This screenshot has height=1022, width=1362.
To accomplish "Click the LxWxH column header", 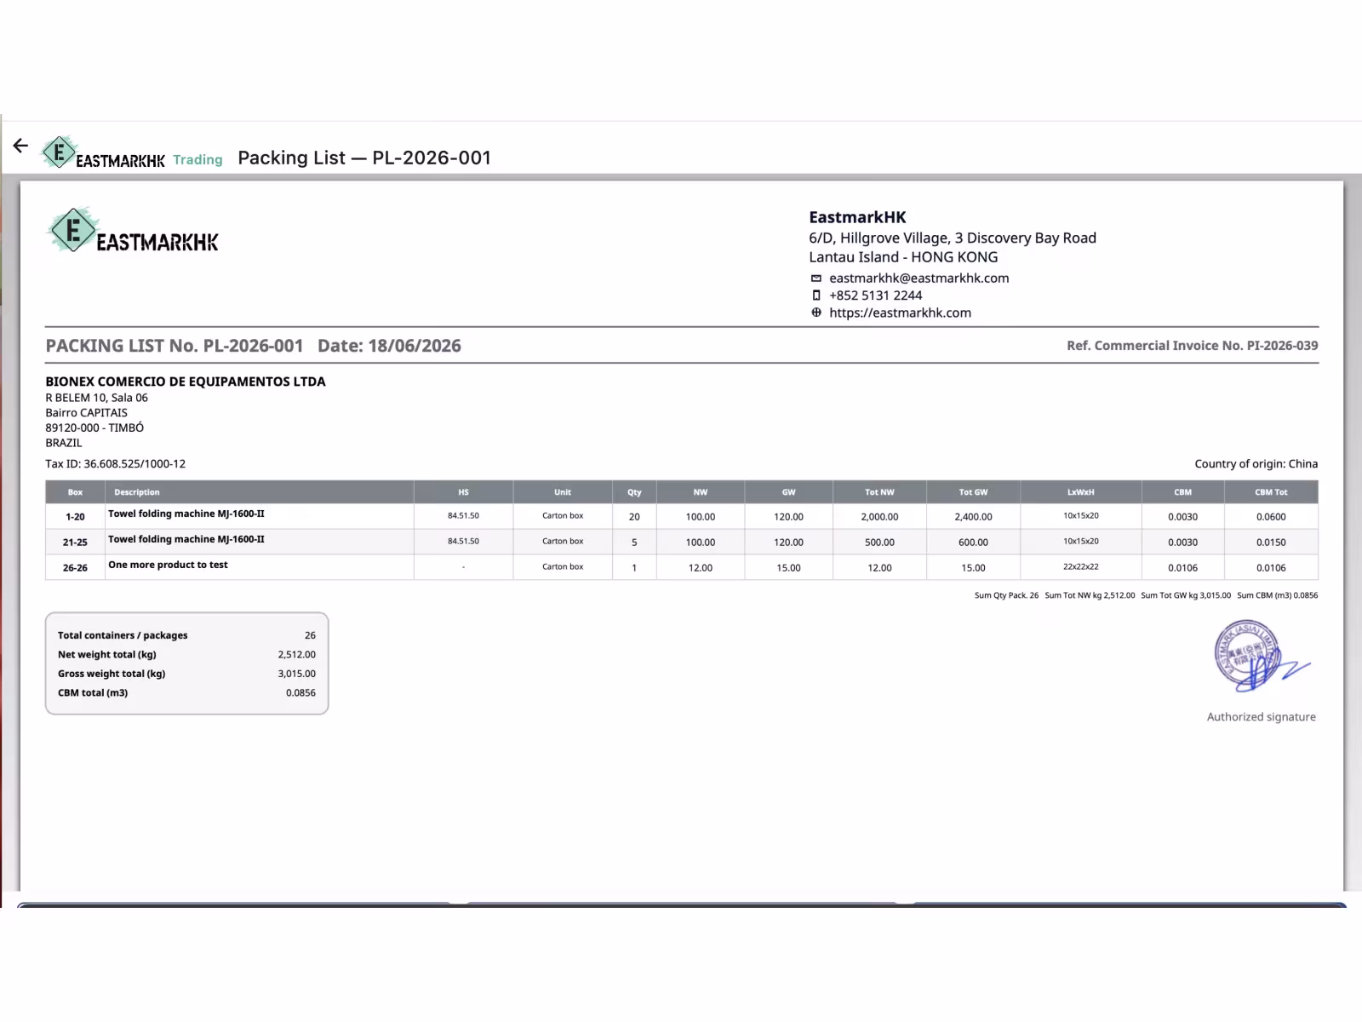I will pos(1080,492).
